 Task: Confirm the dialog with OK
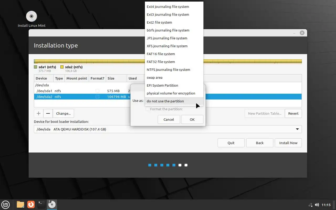click(192, 119)
